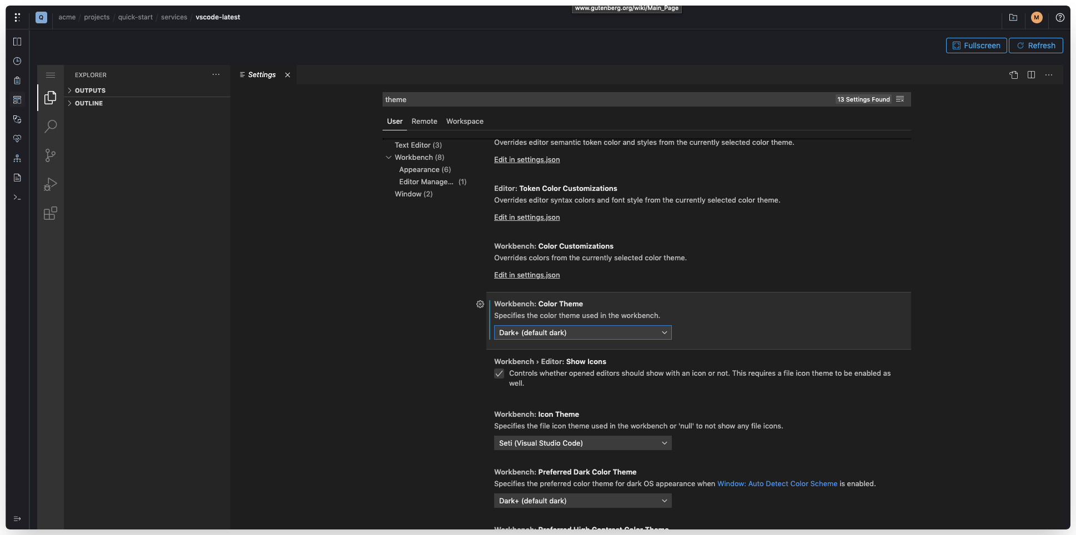Click the quick-start breadcrumb
Image resolution: width=1076 pixels, height=535 pixels.
coord(135,17)
